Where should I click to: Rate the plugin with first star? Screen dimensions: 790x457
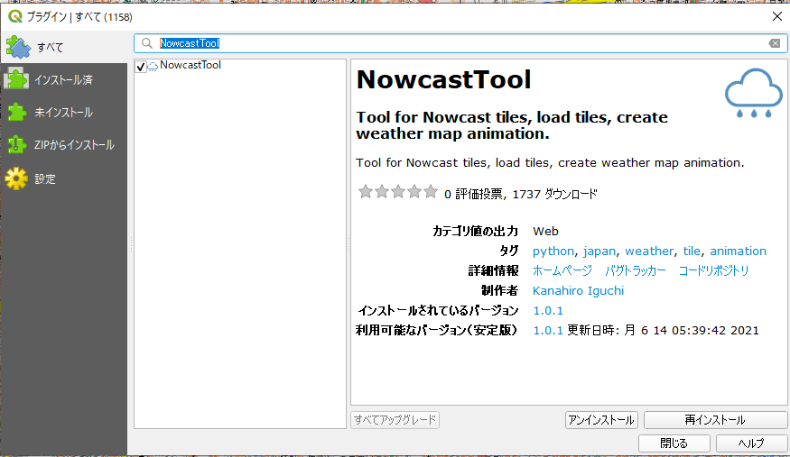coord(366,192)
